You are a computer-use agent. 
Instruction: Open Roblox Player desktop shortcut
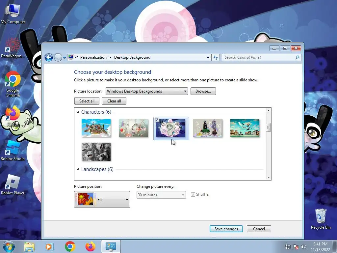click(13, 184)
